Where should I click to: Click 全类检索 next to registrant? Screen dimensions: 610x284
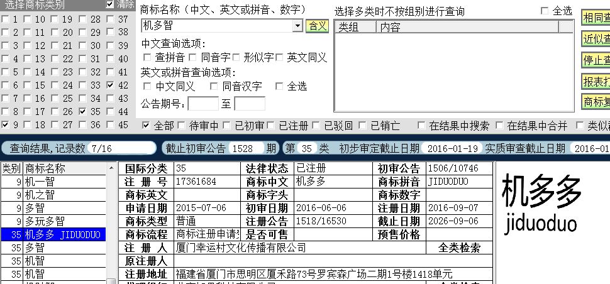[459, 248]
